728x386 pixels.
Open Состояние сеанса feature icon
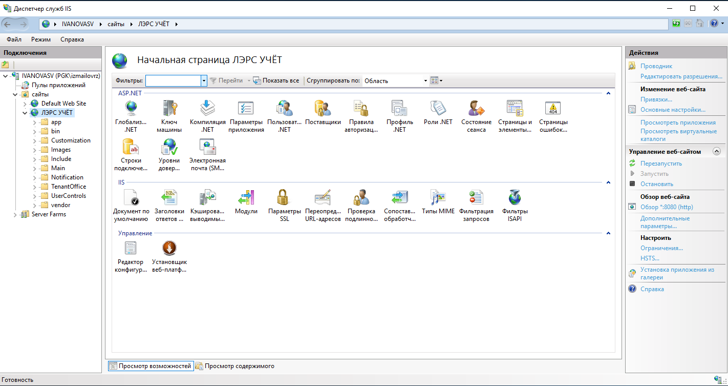[477, 108]
